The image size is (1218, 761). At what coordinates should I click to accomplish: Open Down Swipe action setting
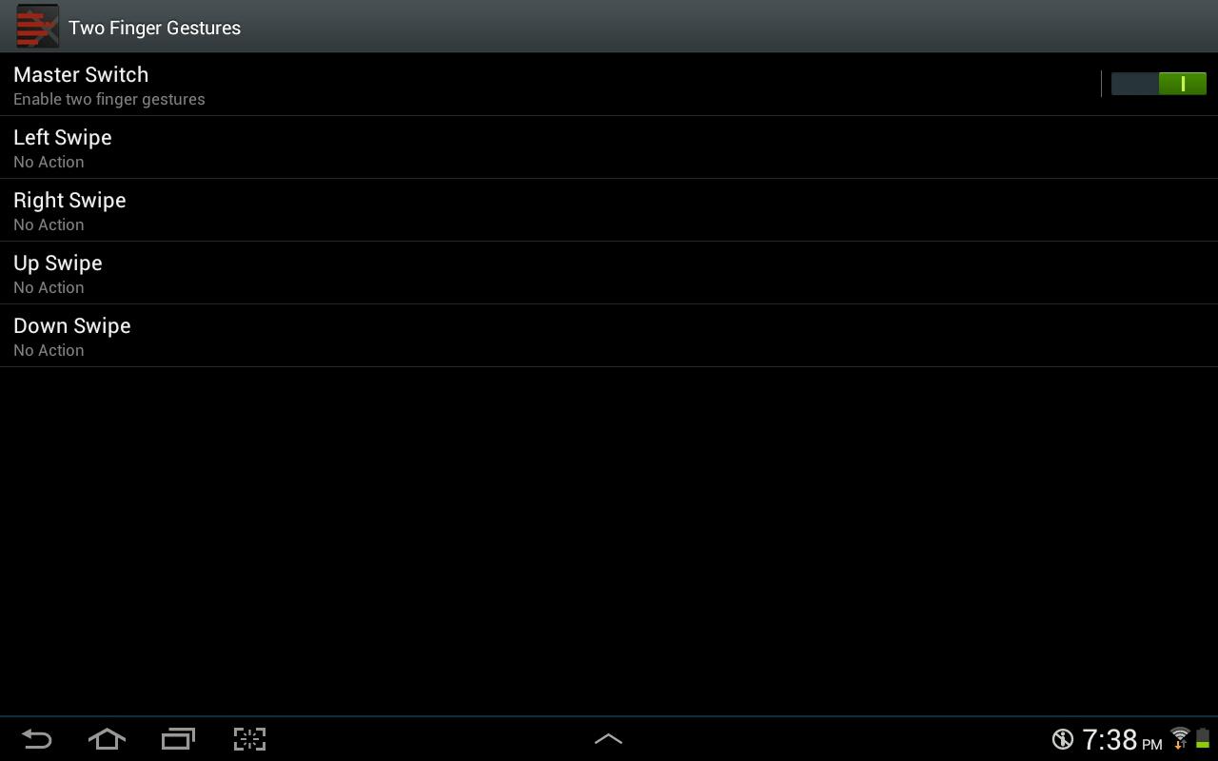pyautogui.click(x=609, y=336)
